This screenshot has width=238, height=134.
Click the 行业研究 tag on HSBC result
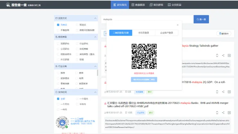tap(141, 113)
